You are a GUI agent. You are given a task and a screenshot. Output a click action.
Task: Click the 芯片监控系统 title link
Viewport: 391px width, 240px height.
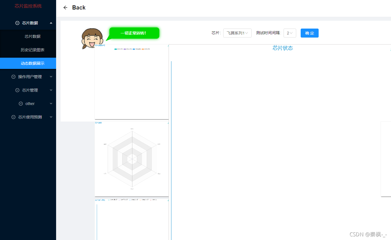(x=28, y=6)
